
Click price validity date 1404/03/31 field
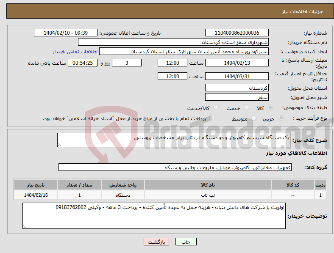237,76
